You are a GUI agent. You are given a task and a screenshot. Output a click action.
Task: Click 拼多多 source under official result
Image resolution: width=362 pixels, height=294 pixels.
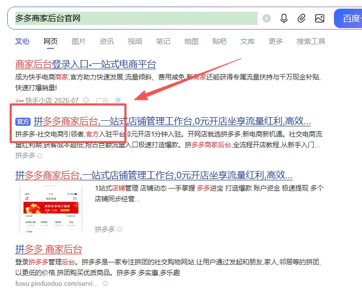pos(25,155)
